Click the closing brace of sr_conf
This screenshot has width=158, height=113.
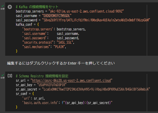pos(17,107)
